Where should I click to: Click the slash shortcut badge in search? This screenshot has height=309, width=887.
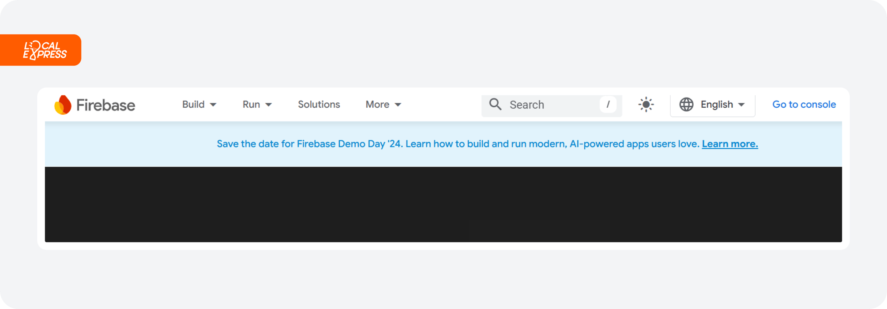pyautogui.click(x=609, y=105)
